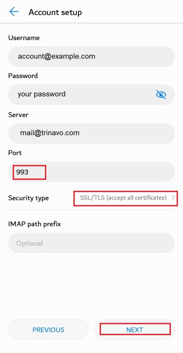Image resolution: width=183 pixels, height=353 pixels.
Task: Click the Password label
Action: (23, 75)
